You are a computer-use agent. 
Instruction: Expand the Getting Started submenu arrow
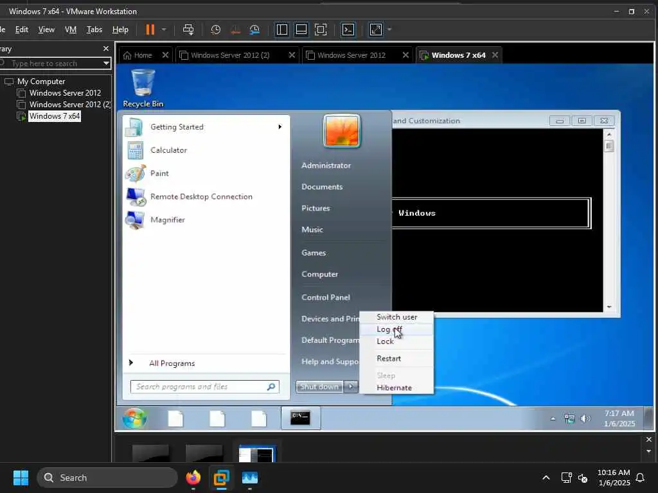click(280, 127)
